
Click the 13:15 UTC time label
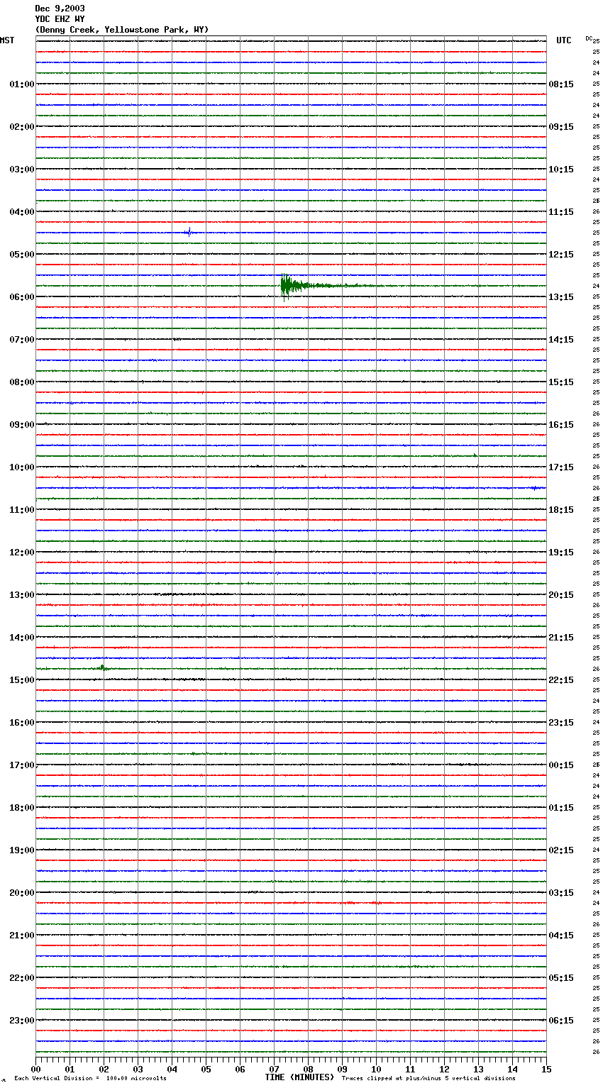(561, 297)
